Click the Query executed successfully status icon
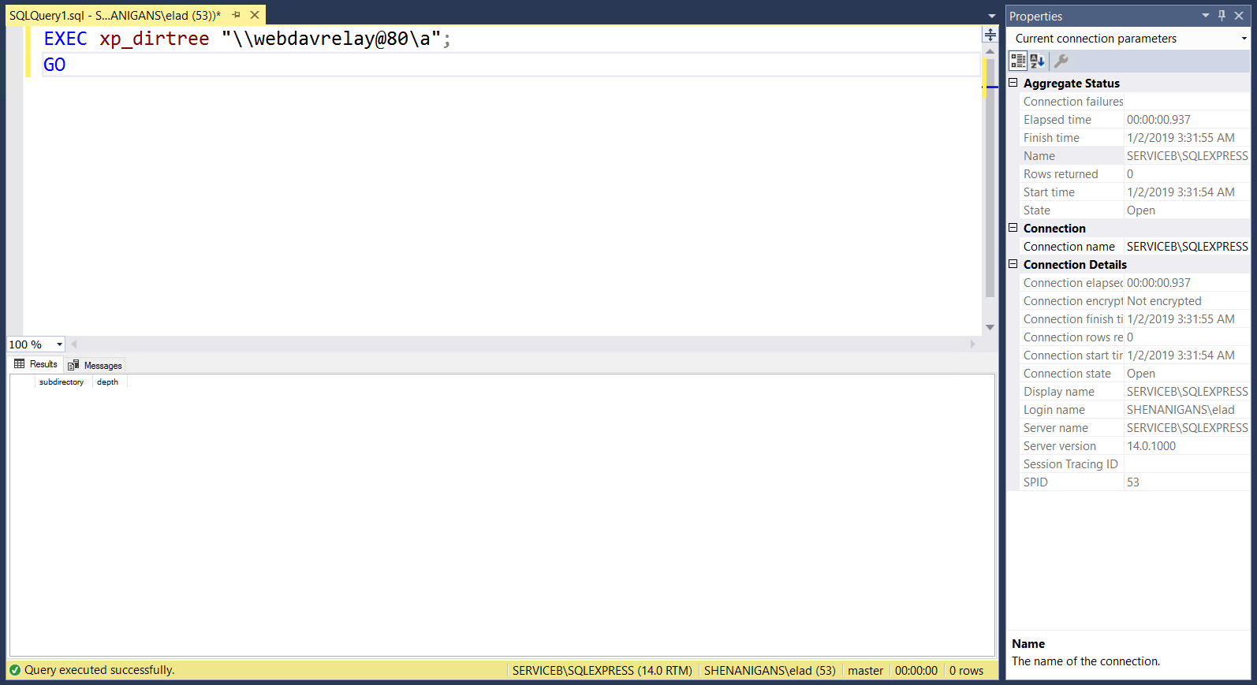Viewport: 1257px width, 685px height. pos(15,670)
